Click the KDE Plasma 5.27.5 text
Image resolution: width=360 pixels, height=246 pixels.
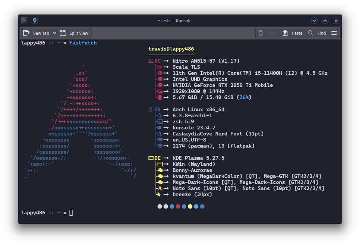click(198, 158)
